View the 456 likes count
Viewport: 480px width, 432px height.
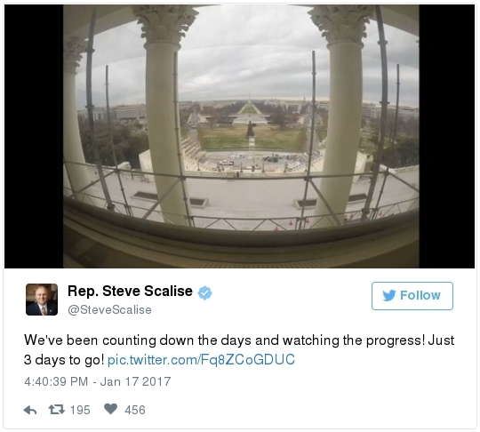pyautogui.click(x=135, y=410)
